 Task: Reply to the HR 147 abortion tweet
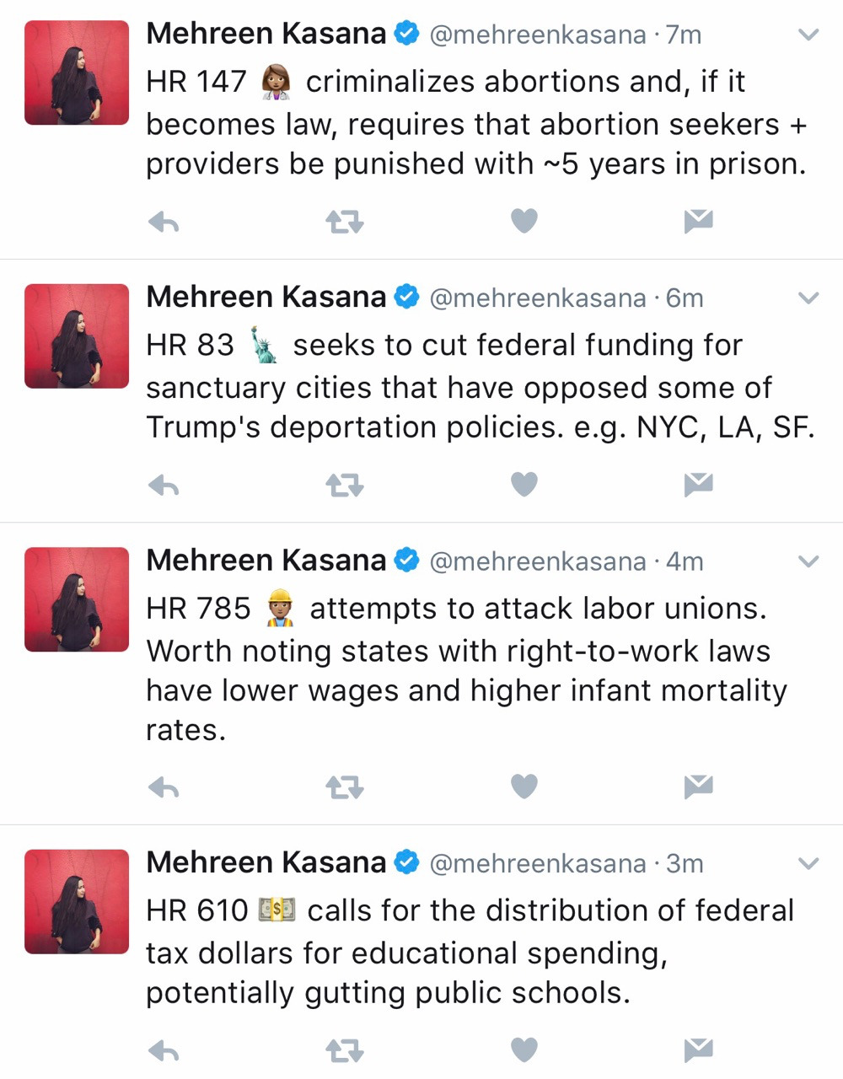[164, 222]
